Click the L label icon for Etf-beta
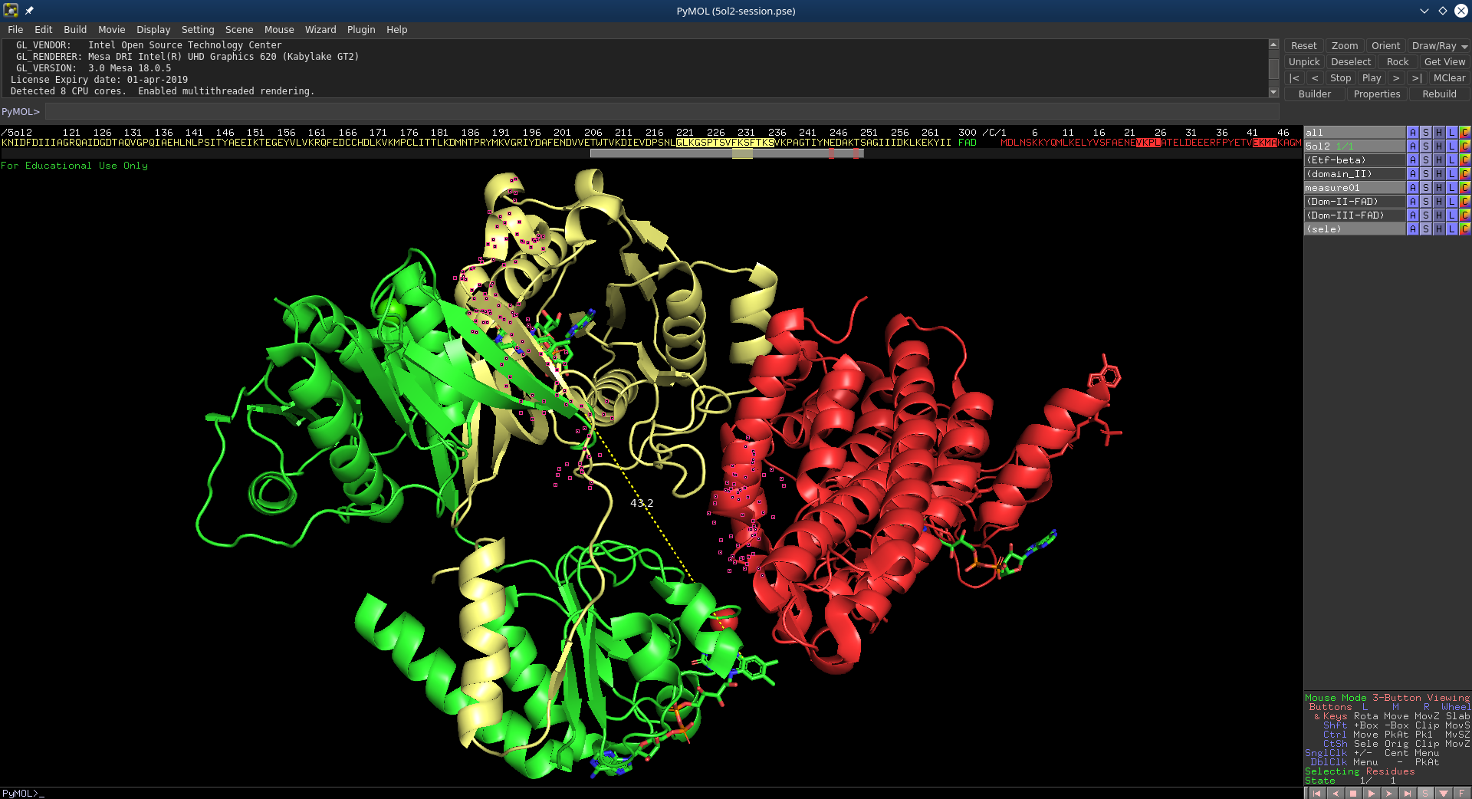The height and width of the screenshot is (799, 1472). [1451, 160]
